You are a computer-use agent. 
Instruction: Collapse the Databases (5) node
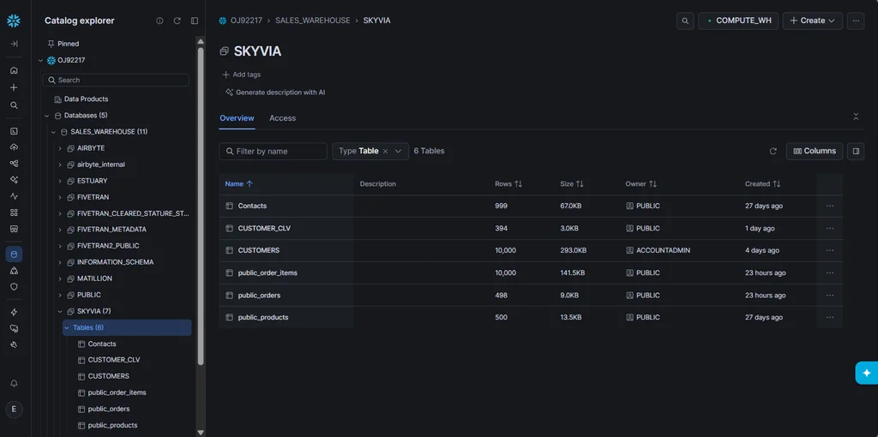(x=47, y=116)
